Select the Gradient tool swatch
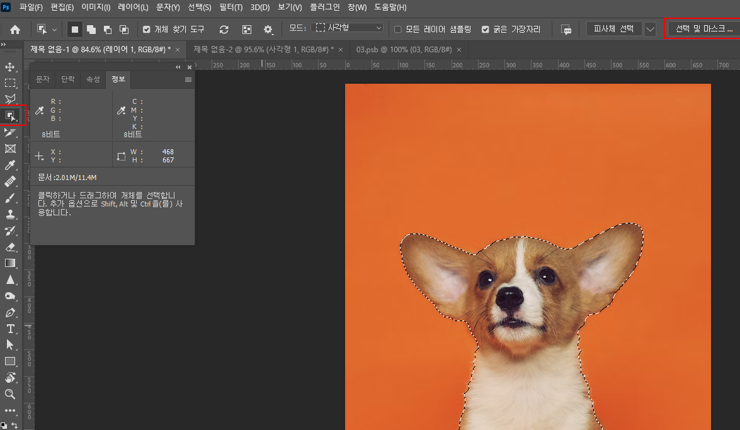740x430 pixels. pos(10,263)
